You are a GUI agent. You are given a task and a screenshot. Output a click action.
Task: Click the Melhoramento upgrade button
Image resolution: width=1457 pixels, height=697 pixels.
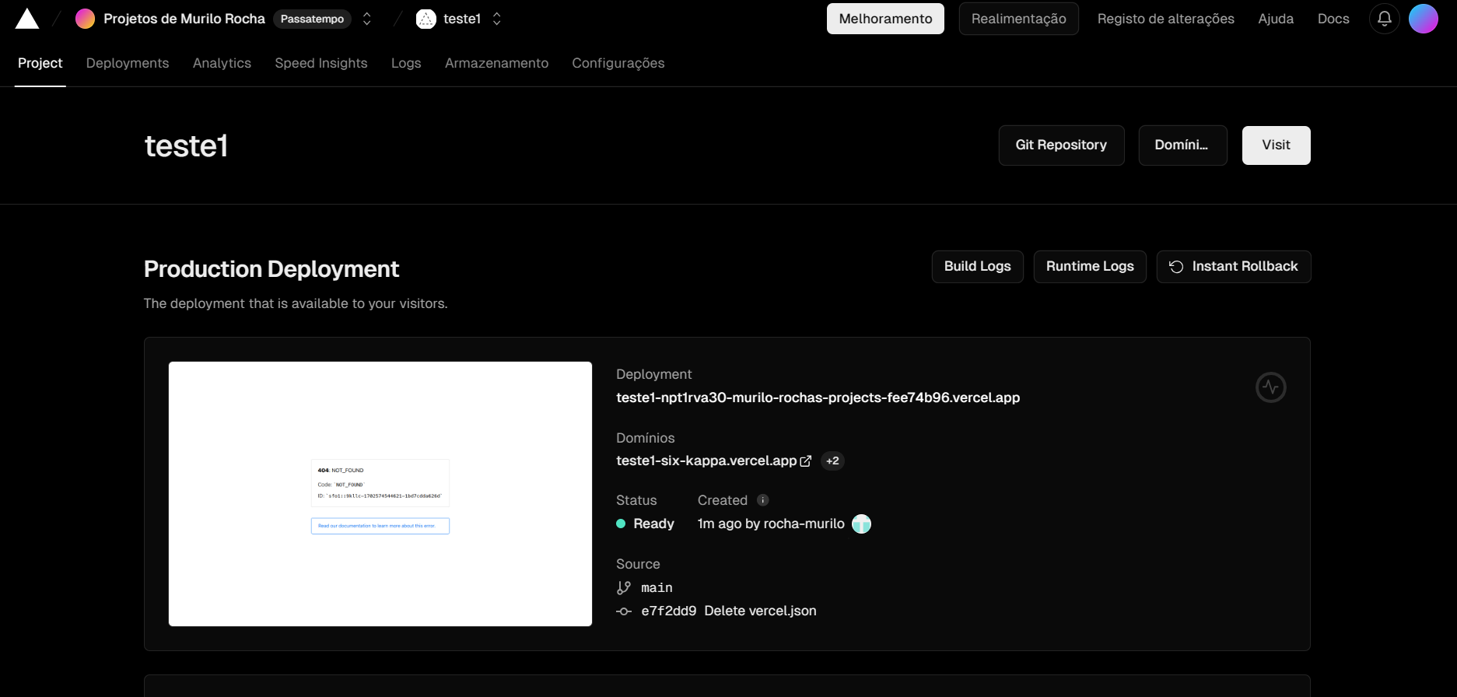(885, 19)
